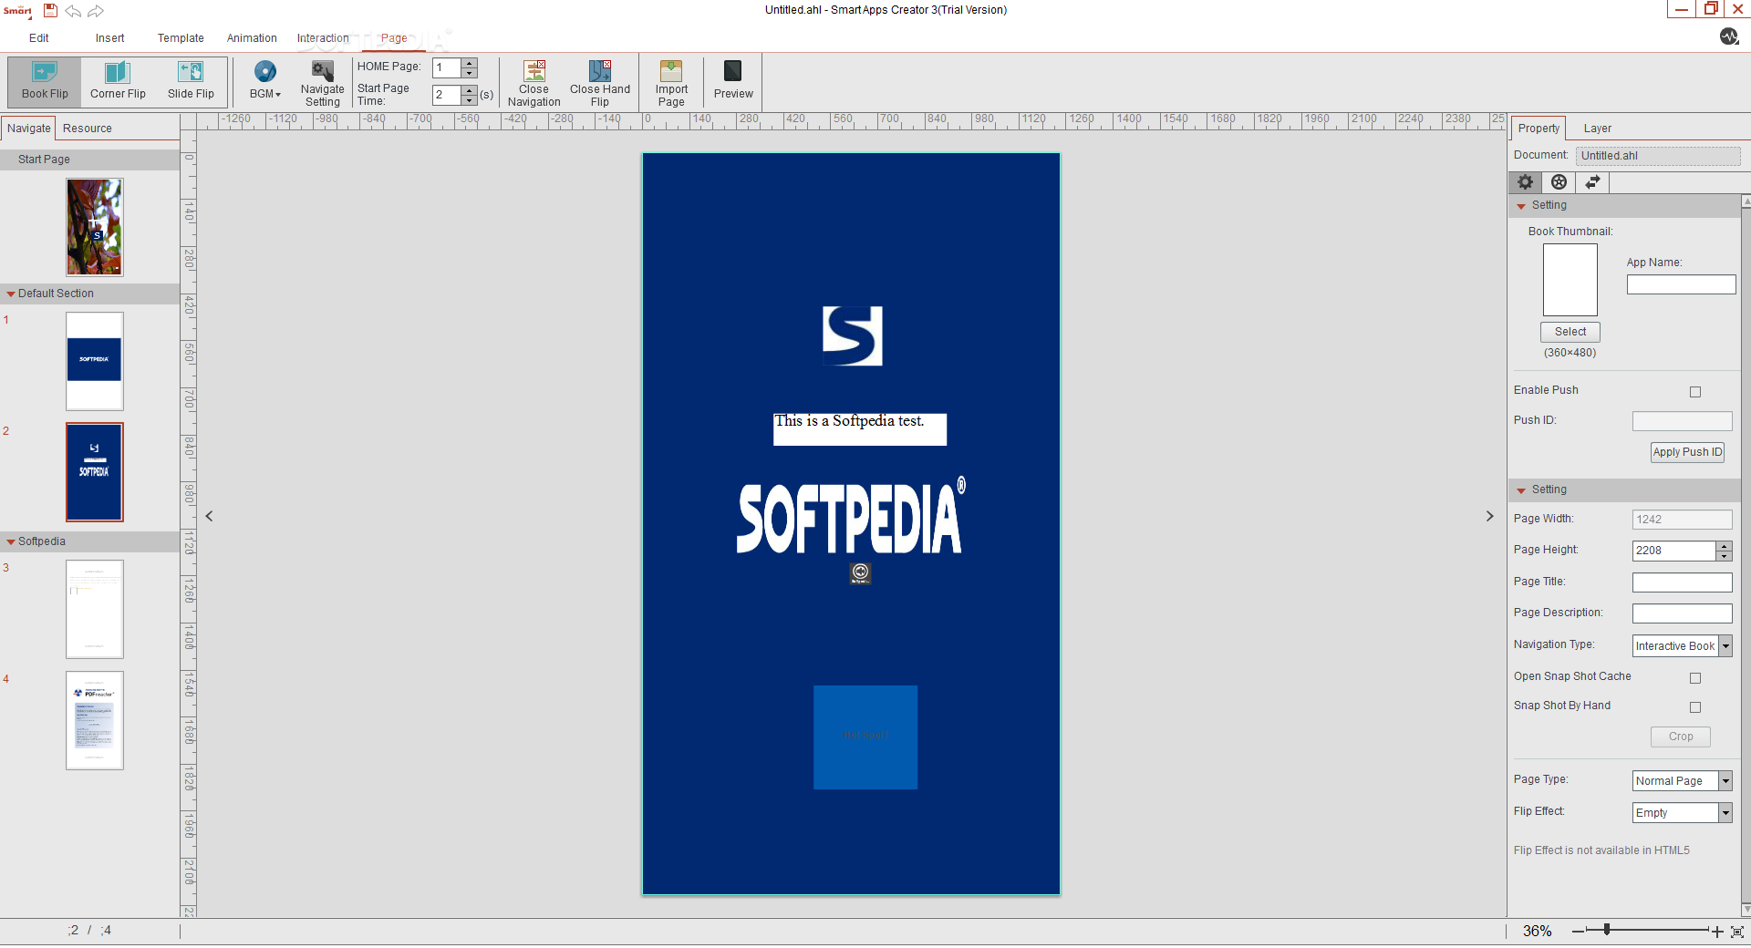
Task: Select the Book Flip mode
Action: (x=45, y=81)
